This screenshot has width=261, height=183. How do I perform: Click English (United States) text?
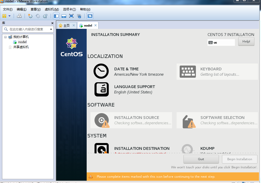[133, 92]
